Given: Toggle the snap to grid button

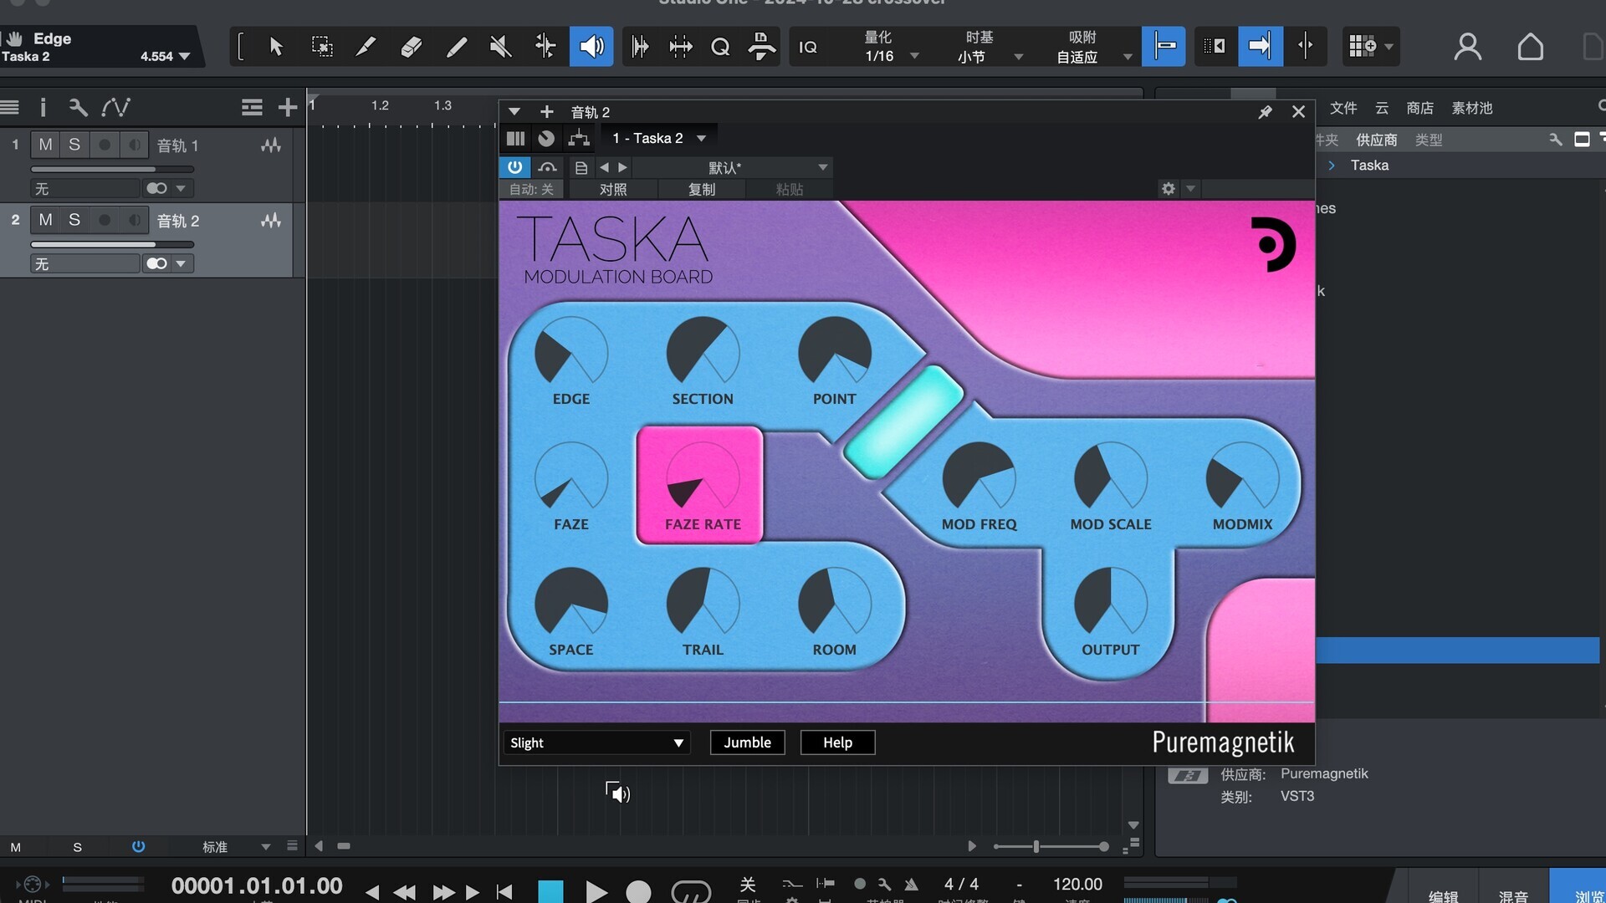Looking at the screenshot, I should coord(1163,46).
